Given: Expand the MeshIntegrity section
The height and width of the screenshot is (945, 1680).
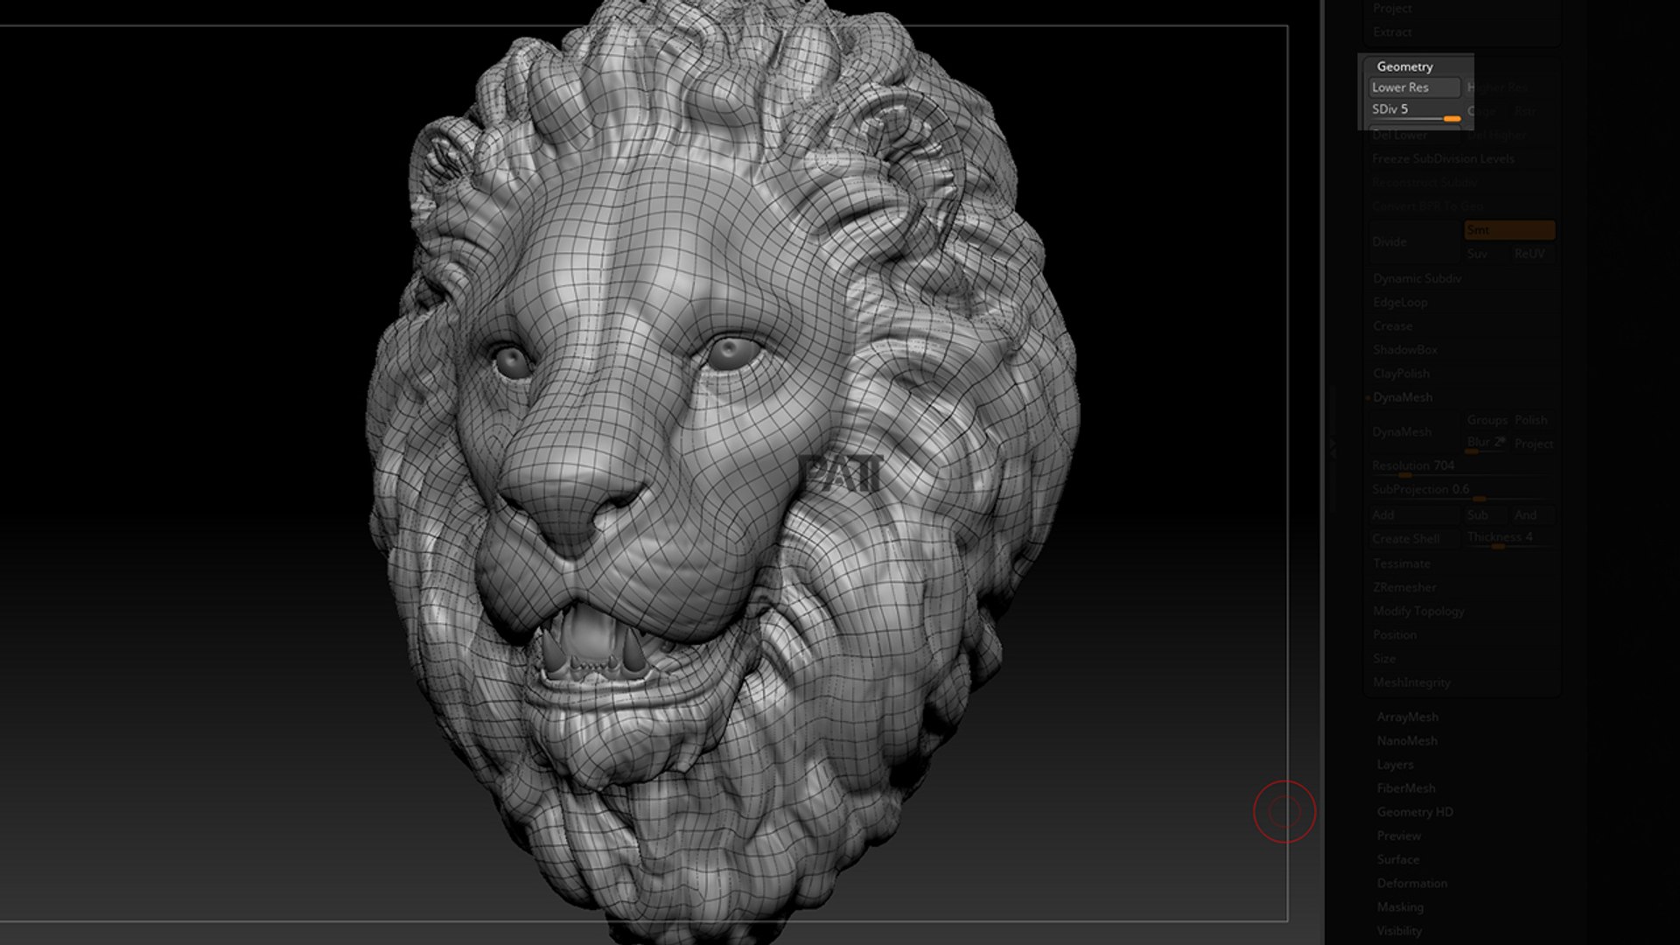Looking at the screenshot, I should point(1411,682).
